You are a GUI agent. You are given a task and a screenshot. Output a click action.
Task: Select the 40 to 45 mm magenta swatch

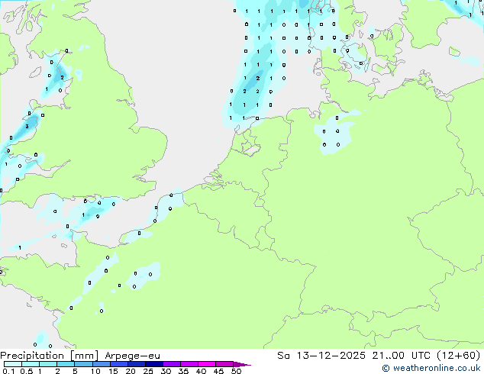207,364
